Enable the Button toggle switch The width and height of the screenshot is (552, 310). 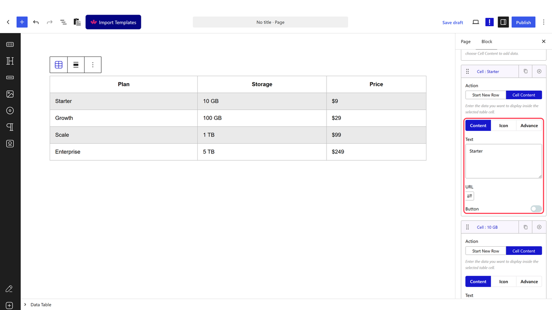[x=536, y=209]
